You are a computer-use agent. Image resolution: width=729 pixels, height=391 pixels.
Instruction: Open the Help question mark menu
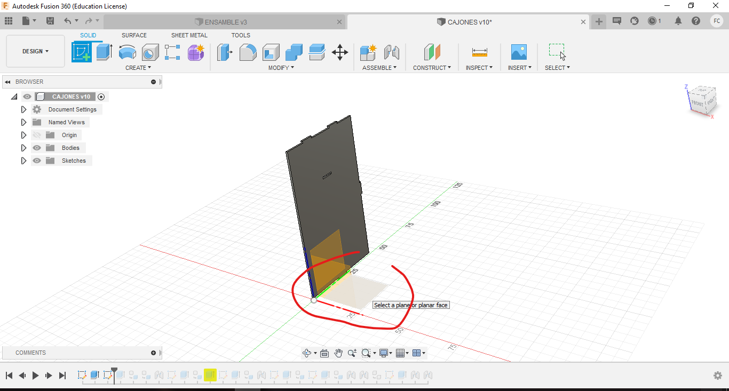[x=696, y=21]
